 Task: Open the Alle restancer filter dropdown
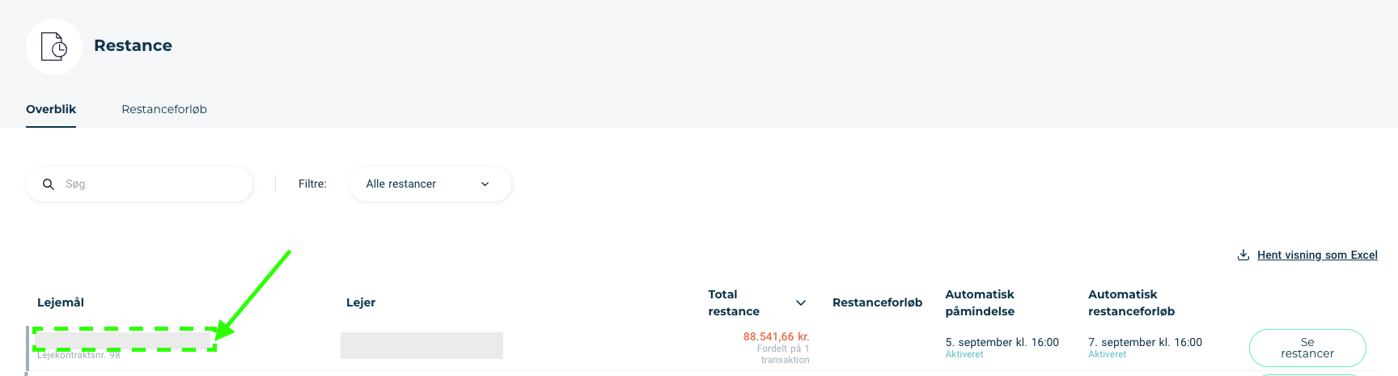click(430, 184)
